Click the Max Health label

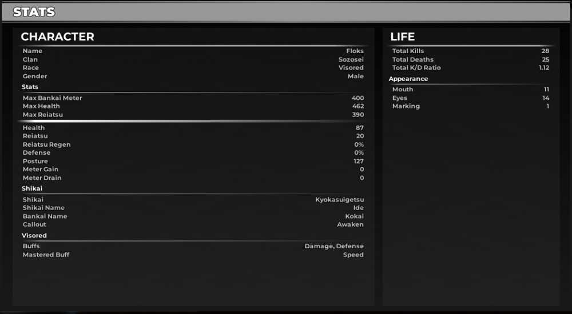pyautogui.click(x=41, y=106)
